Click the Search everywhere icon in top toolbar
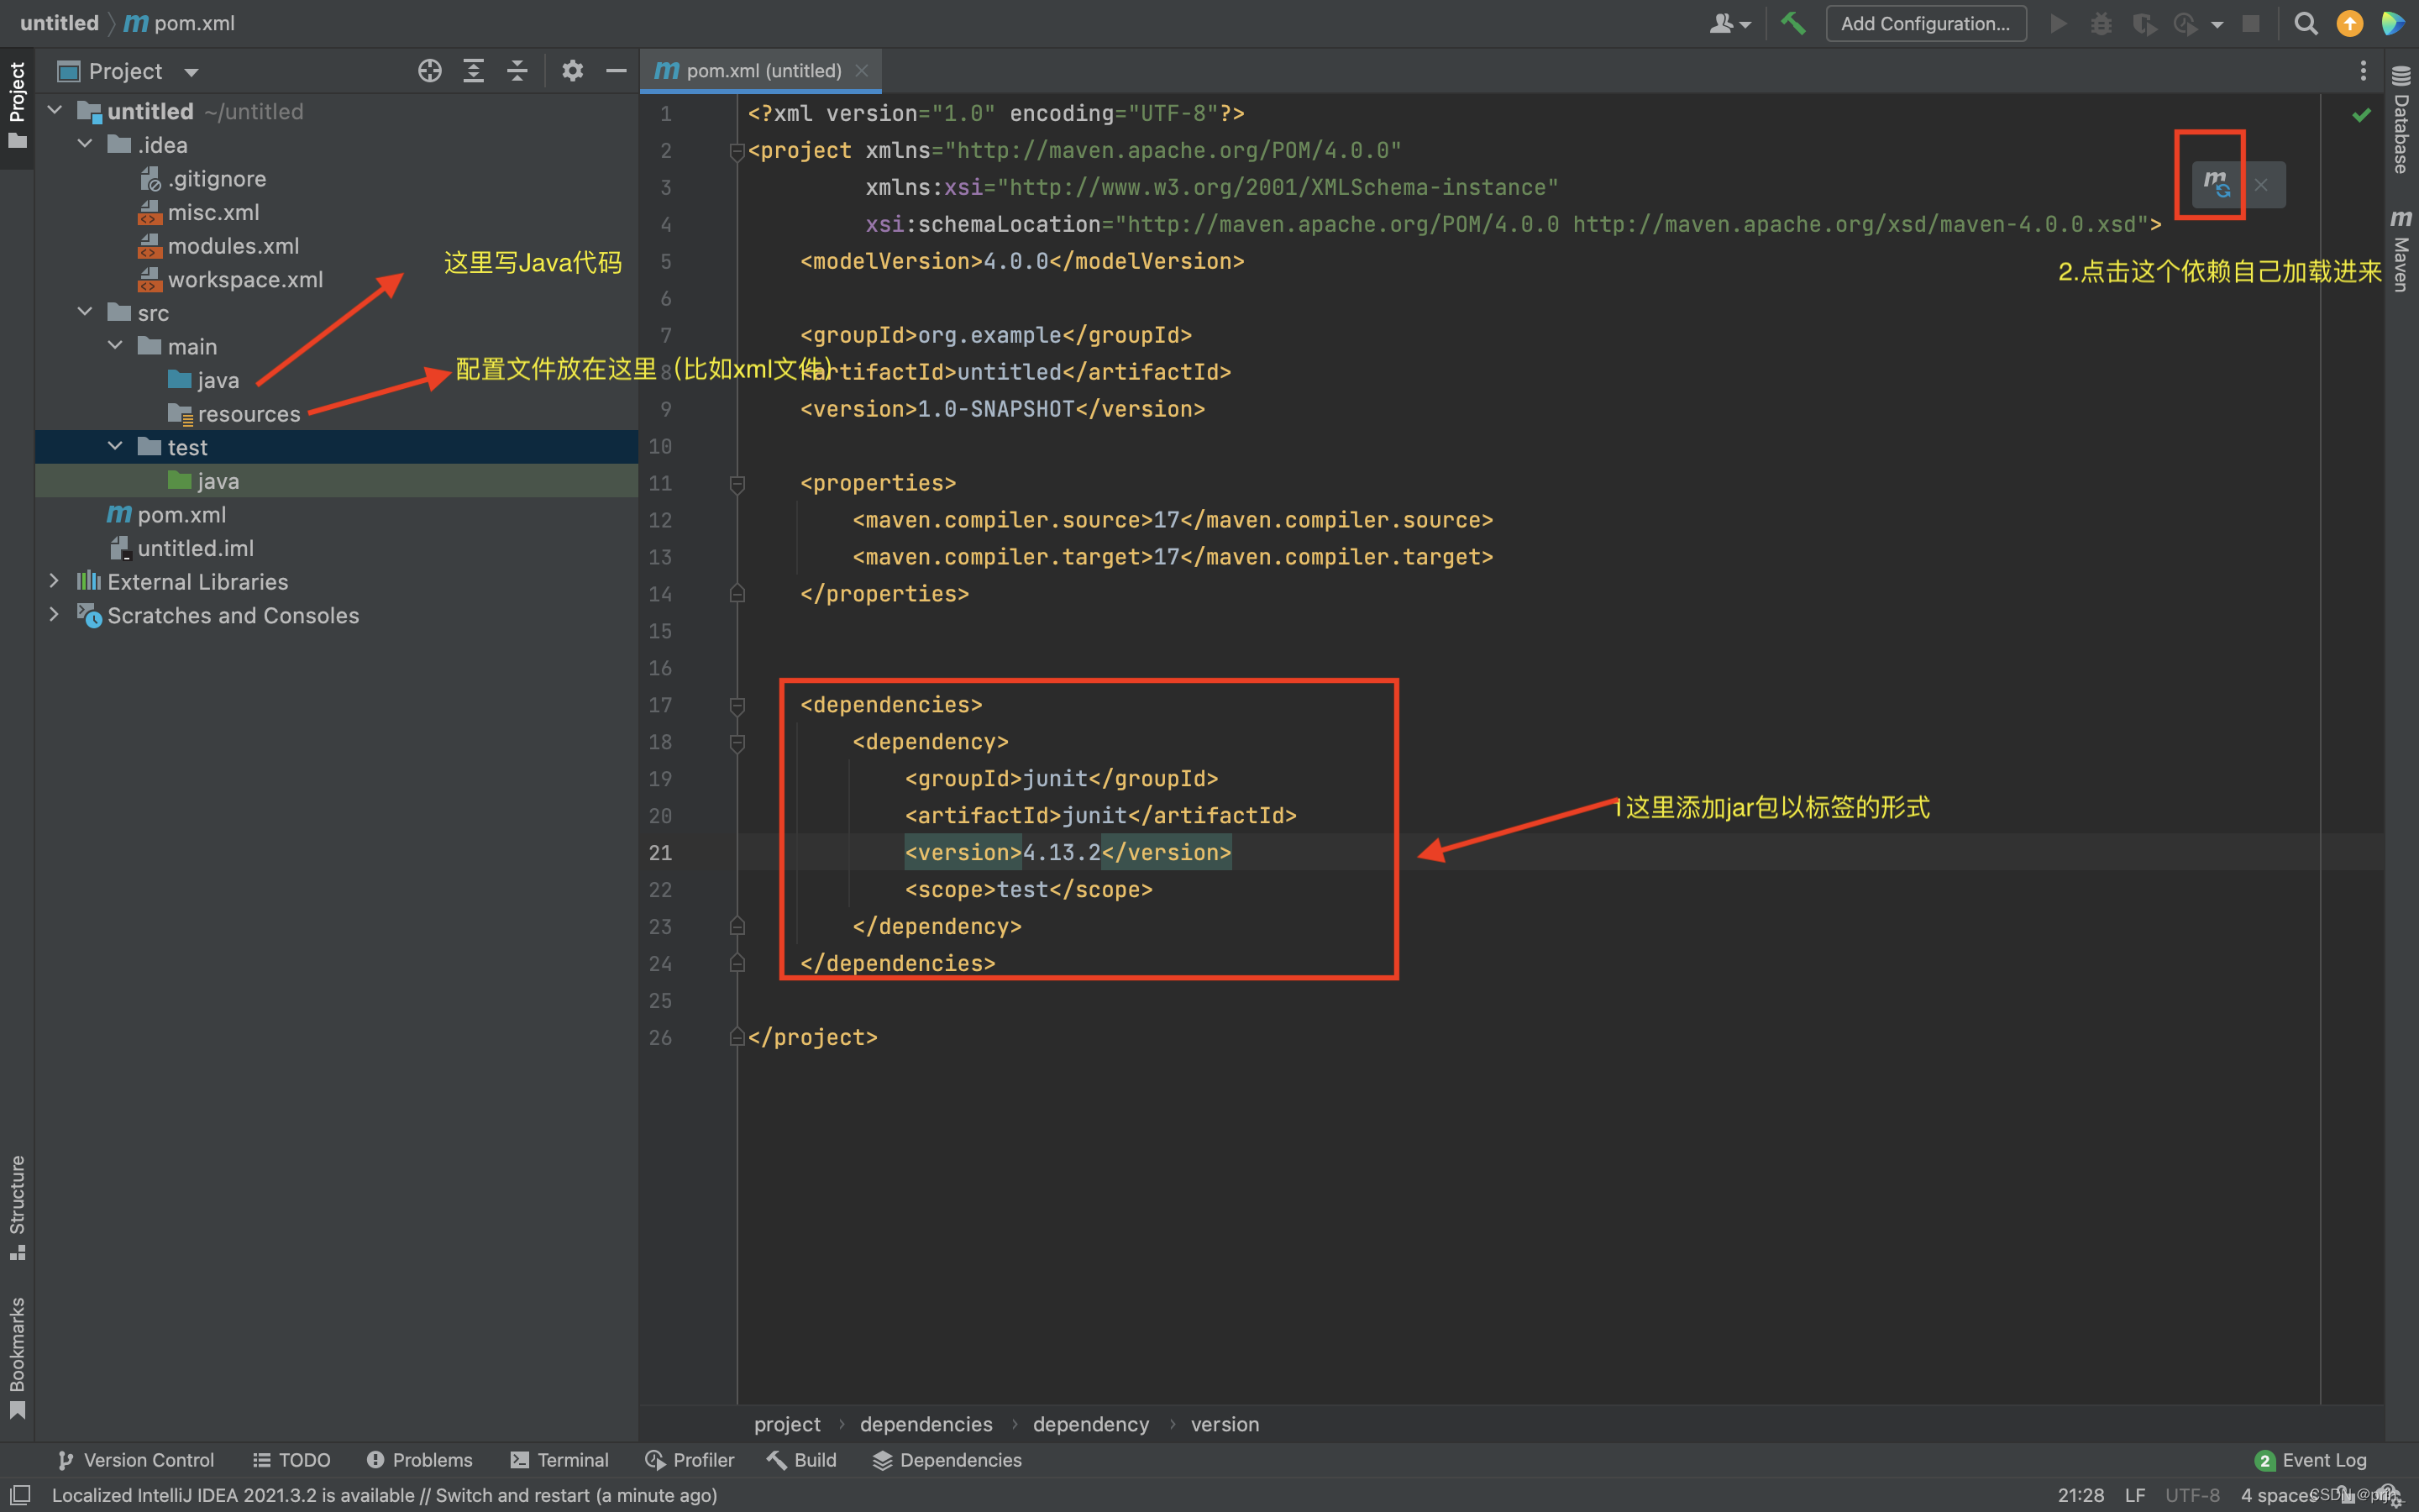The width and height of the screenshot is (2419, 1512). (2306, 23)
